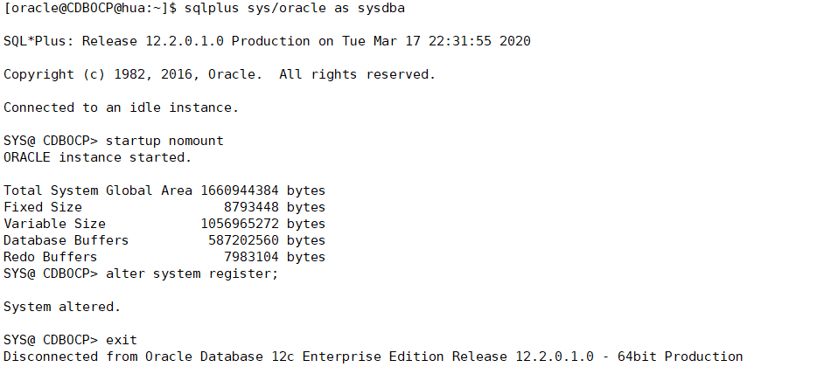Screen dimensions: 817x367
Task: Click 'ORACLE instance started.' message
Action: click(97, 157)
